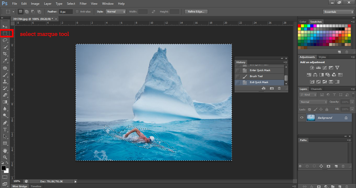356x188 pixels.
Task: Click the Feather input field
Action: (66, 12)
